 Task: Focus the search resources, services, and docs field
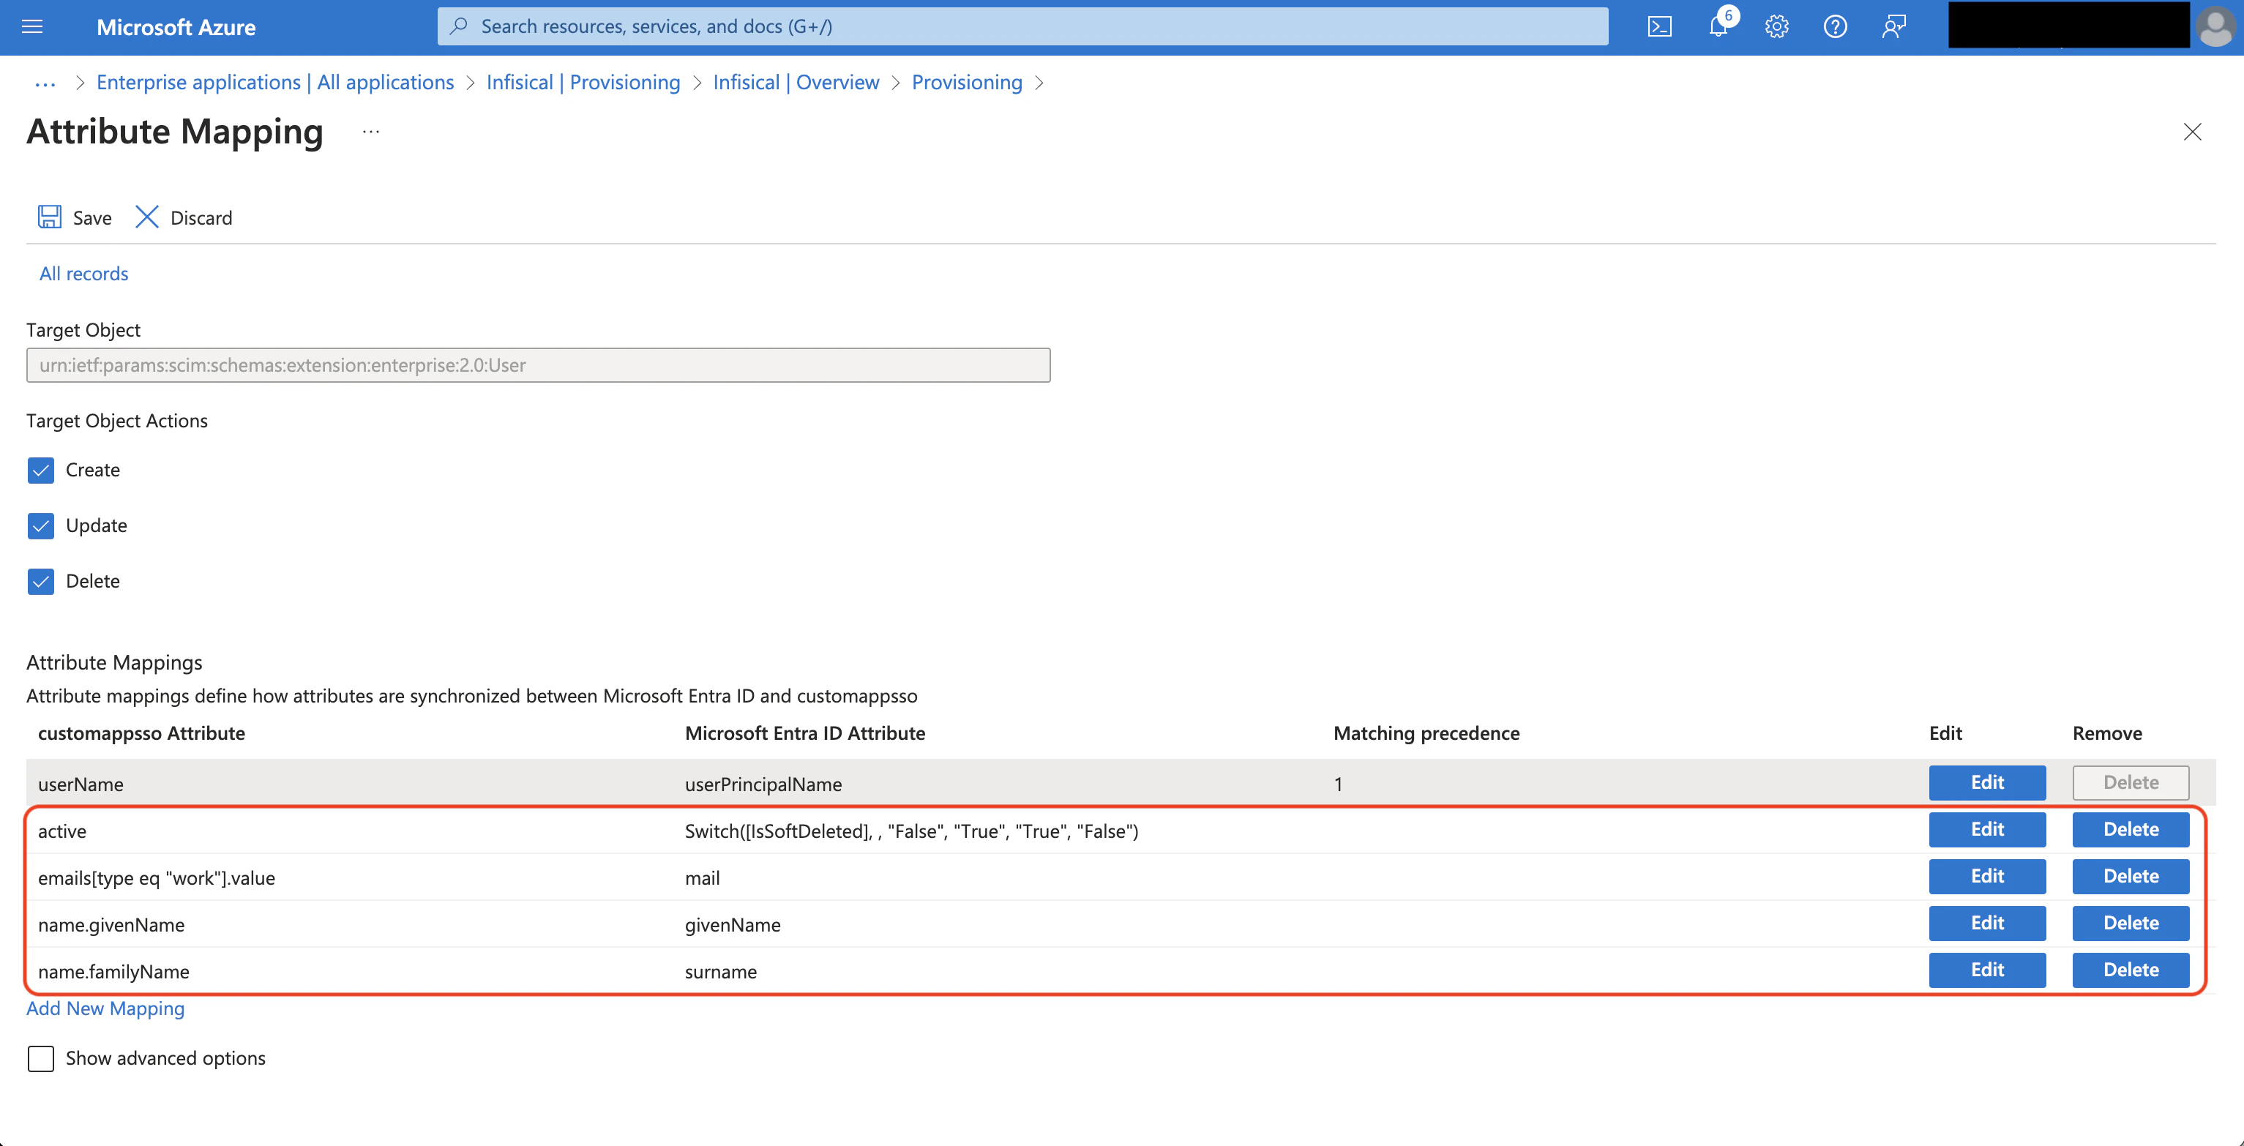pyautogui.click(x=1022, y=26)
